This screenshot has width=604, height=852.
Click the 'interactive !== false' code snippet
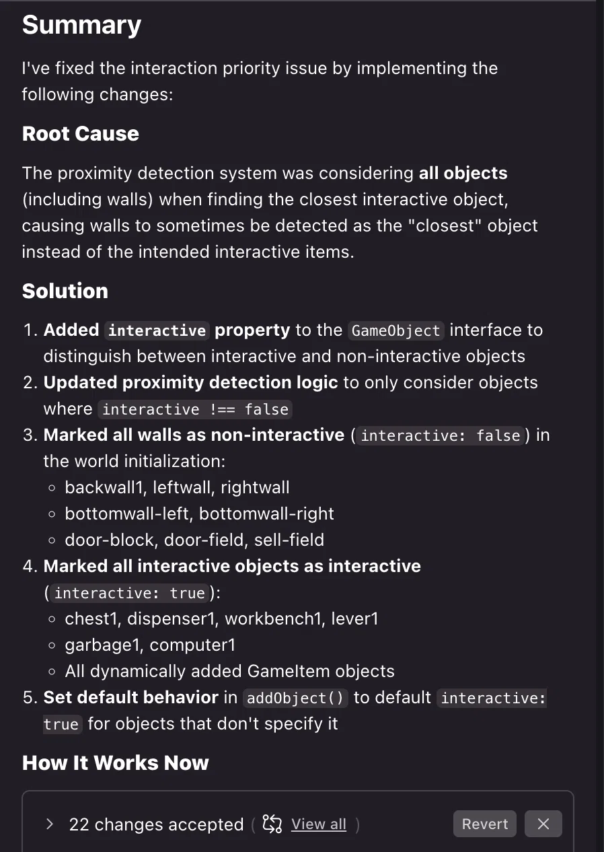[195, 409]
